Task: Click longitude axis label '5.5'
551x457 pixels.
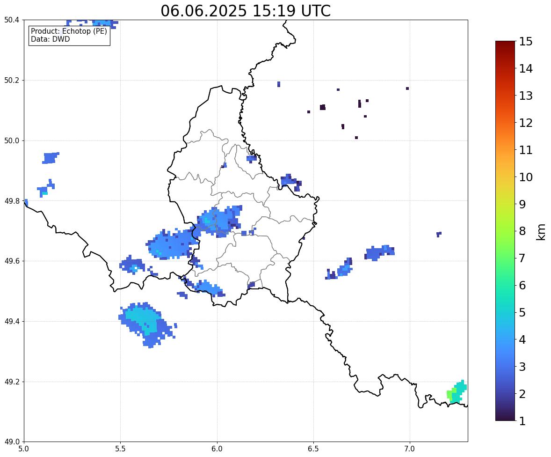Action: point(121,449)
